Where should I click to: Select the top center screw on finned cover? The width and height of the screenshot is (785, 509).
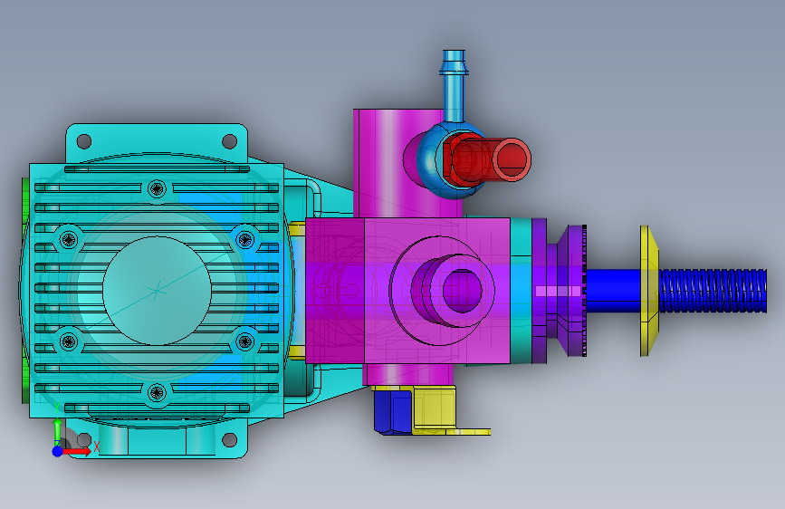(158, 189)
